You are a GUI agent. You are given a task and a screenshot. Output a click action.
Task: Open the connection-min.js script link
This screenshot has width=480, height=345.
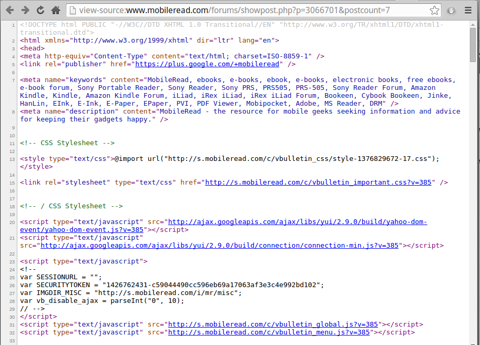pyautogui.click(x=219, y=246)
